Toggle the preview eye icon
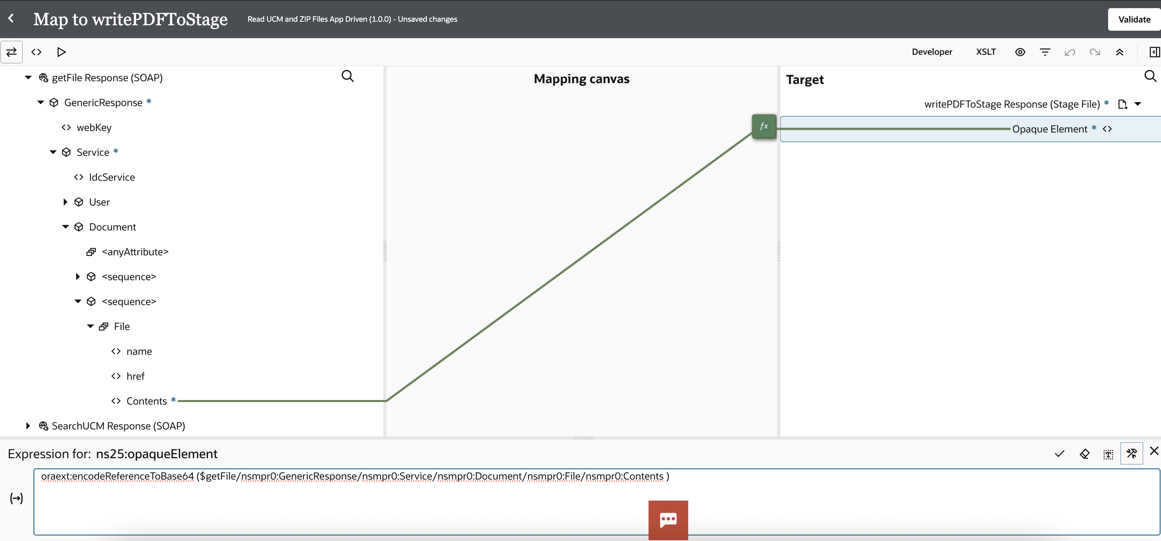1161x541 pixels. click(1020, 52)
